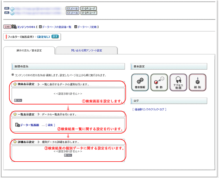Open the second QRコード button
The height and width of the screenshot is (178, 219).
pos(88,13)
